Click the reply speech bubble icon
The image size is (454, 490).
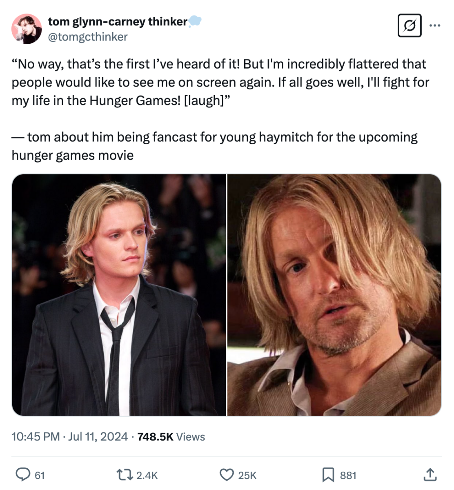pyautogui.click(x=22, y=474)
